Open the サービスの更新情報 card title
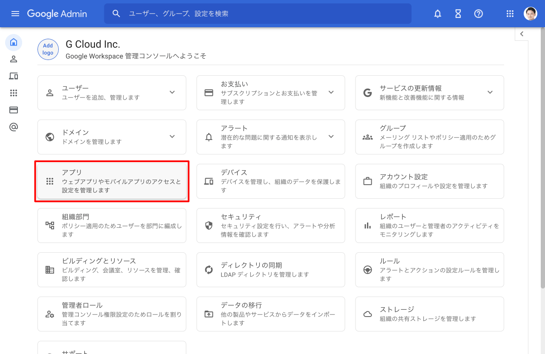 tap(411, 88)
